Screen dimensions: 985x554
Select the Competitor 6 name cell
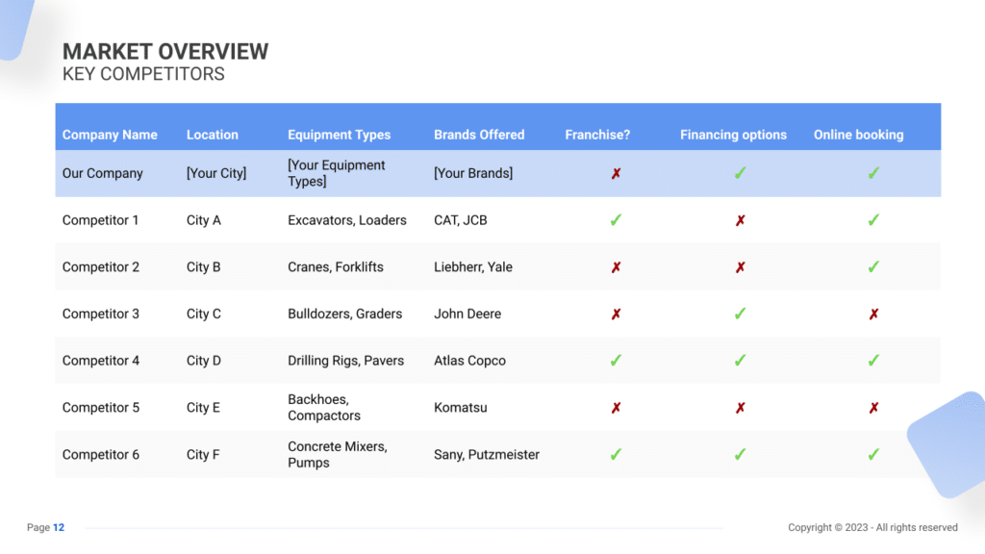point(100,455)
